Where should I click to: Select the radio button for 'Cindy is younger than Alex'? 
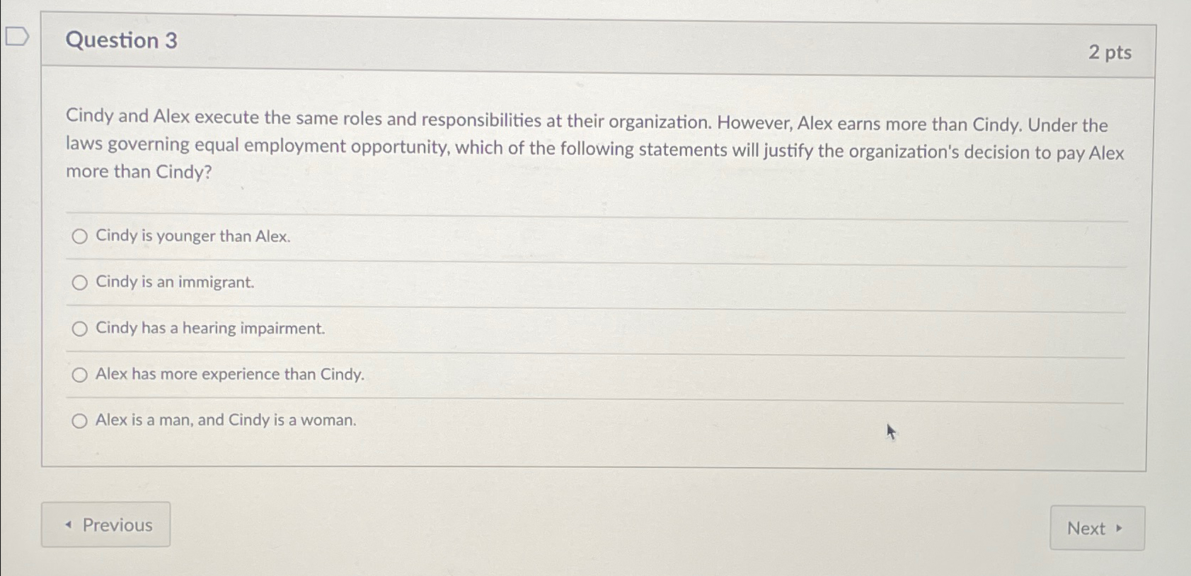click(x=80, y=237)
